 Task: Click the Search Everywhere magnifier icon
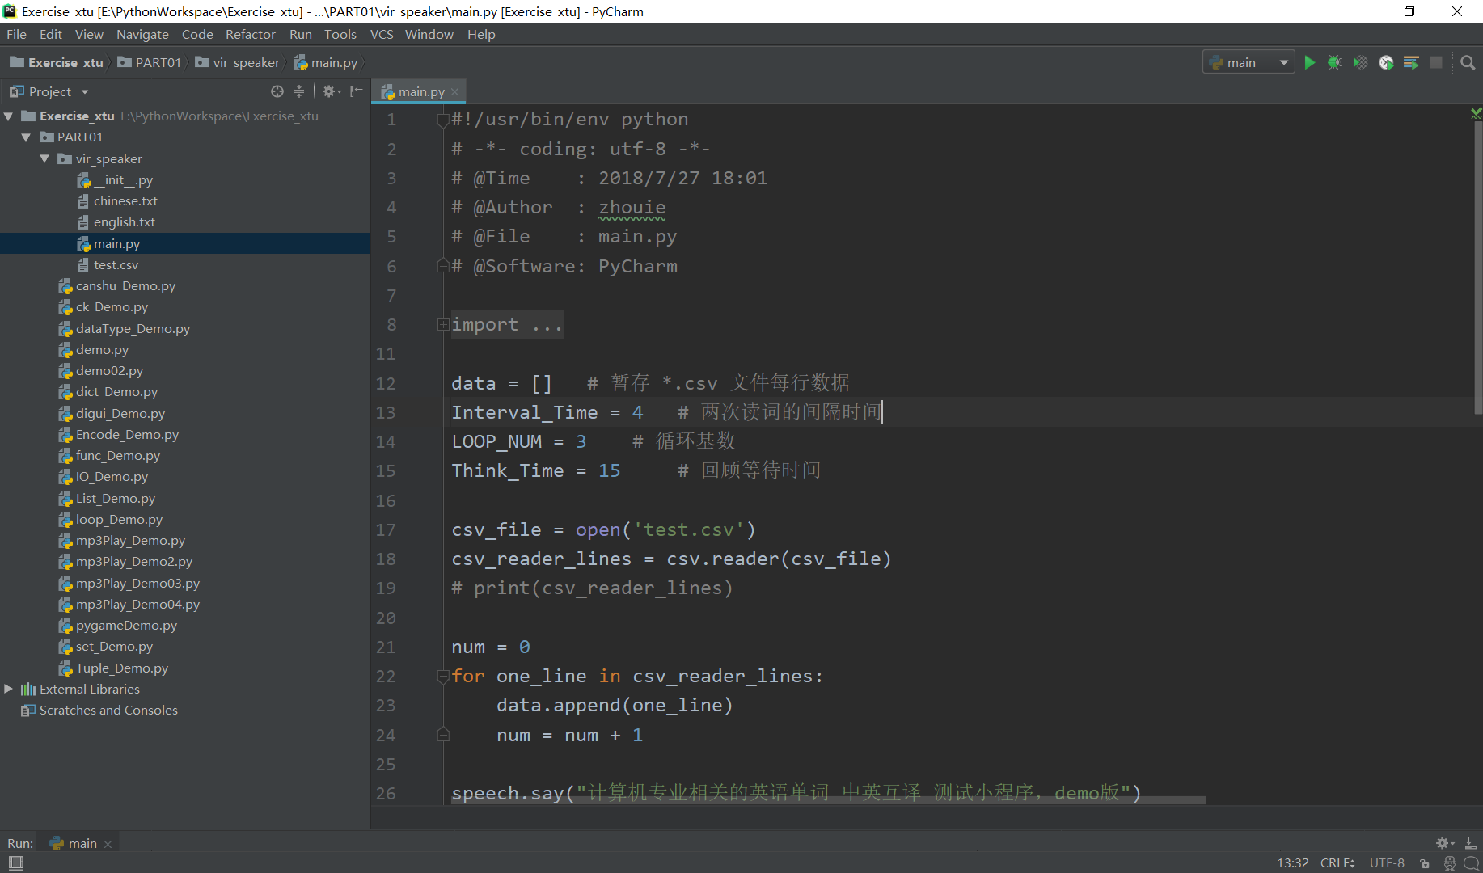[x=1468, y=63]
